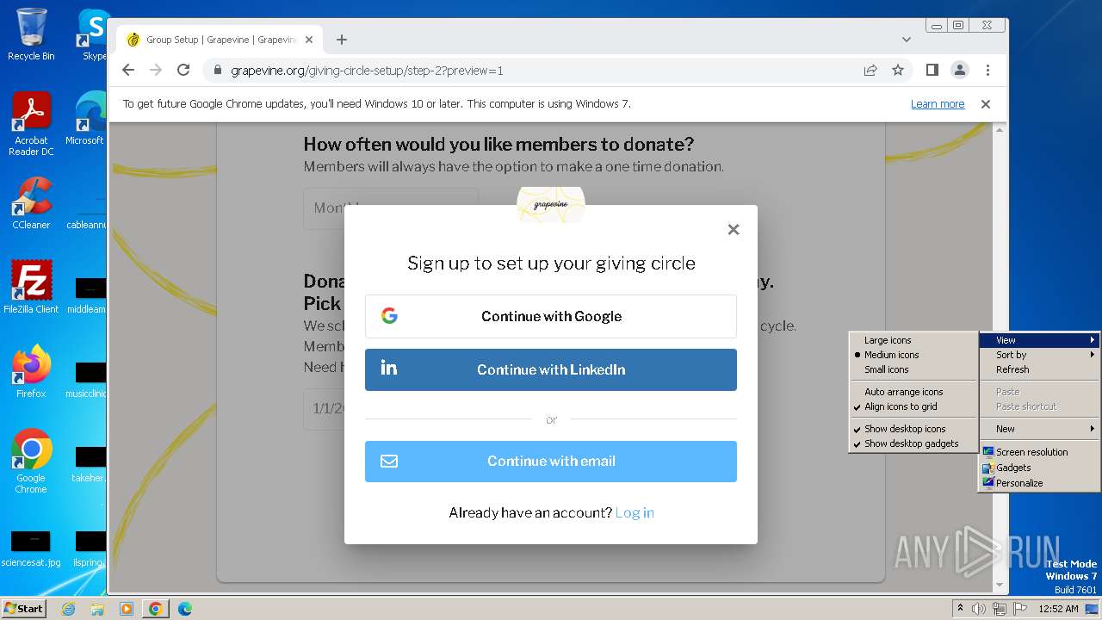Select Large icons view option
The width and height of the screenshot is (1102, 620).
coord(913,340)
